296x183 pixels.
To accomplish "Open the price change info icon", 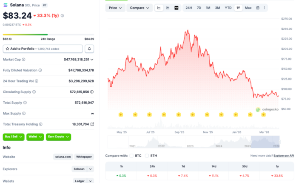I will point(62,16).
